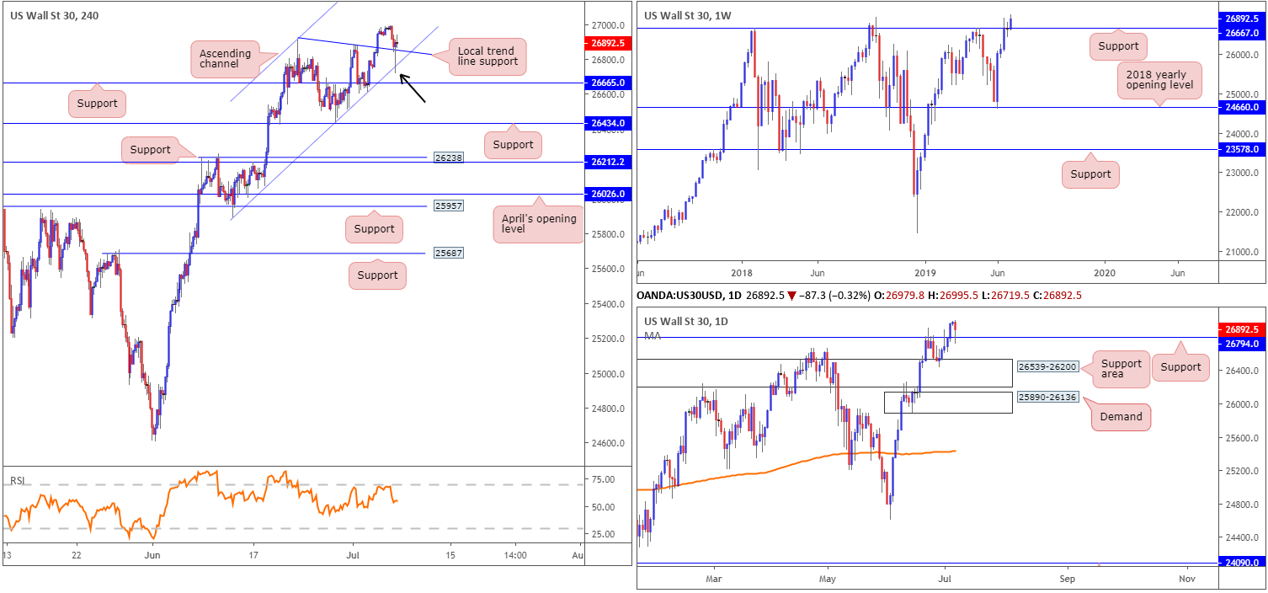Click the 26434.0 price axis label
The width and height of the screenshot is (1268, 593).
pyautogui.click(x=607, y=124)
